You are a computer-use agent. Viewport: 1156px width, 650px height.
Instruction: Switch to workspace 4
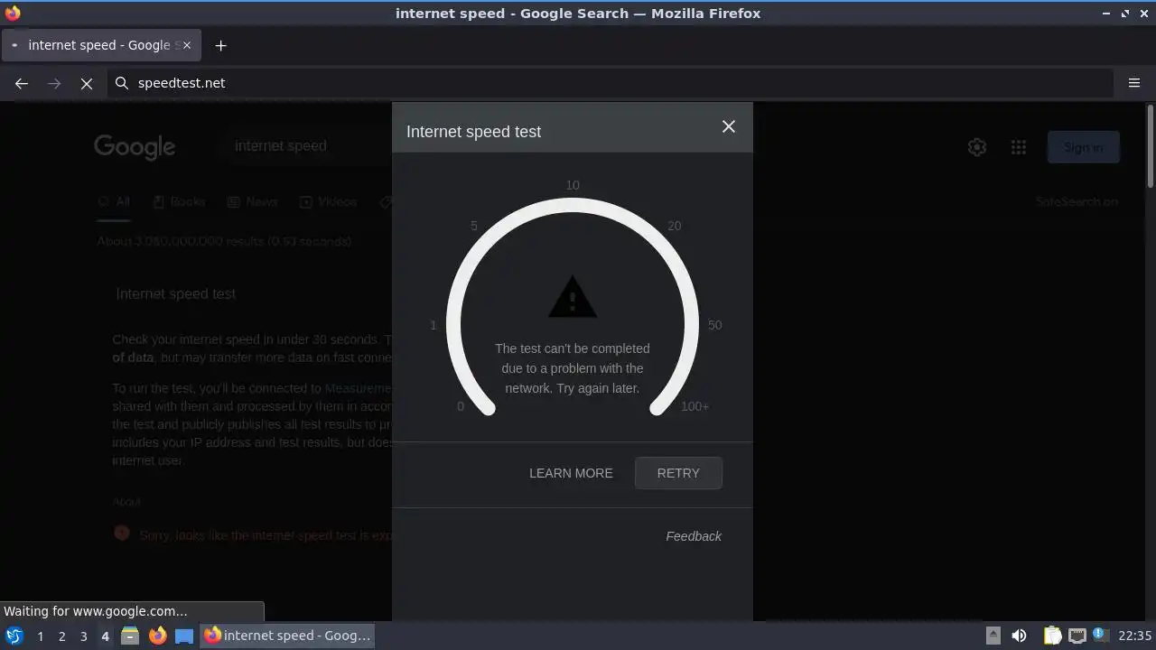[105, 636]
